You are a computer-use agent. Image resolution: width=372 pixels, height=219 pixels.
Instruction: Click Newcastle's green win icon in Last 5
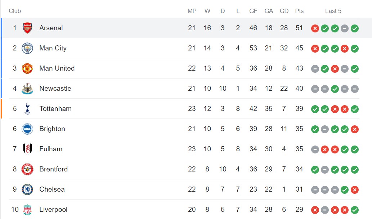[335, 89]
